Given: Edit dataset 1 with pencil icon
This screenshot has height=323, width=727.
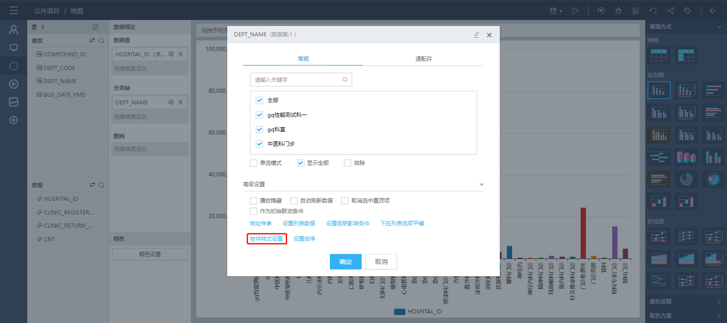Looking at the screenshot, I should coord(95,27).
